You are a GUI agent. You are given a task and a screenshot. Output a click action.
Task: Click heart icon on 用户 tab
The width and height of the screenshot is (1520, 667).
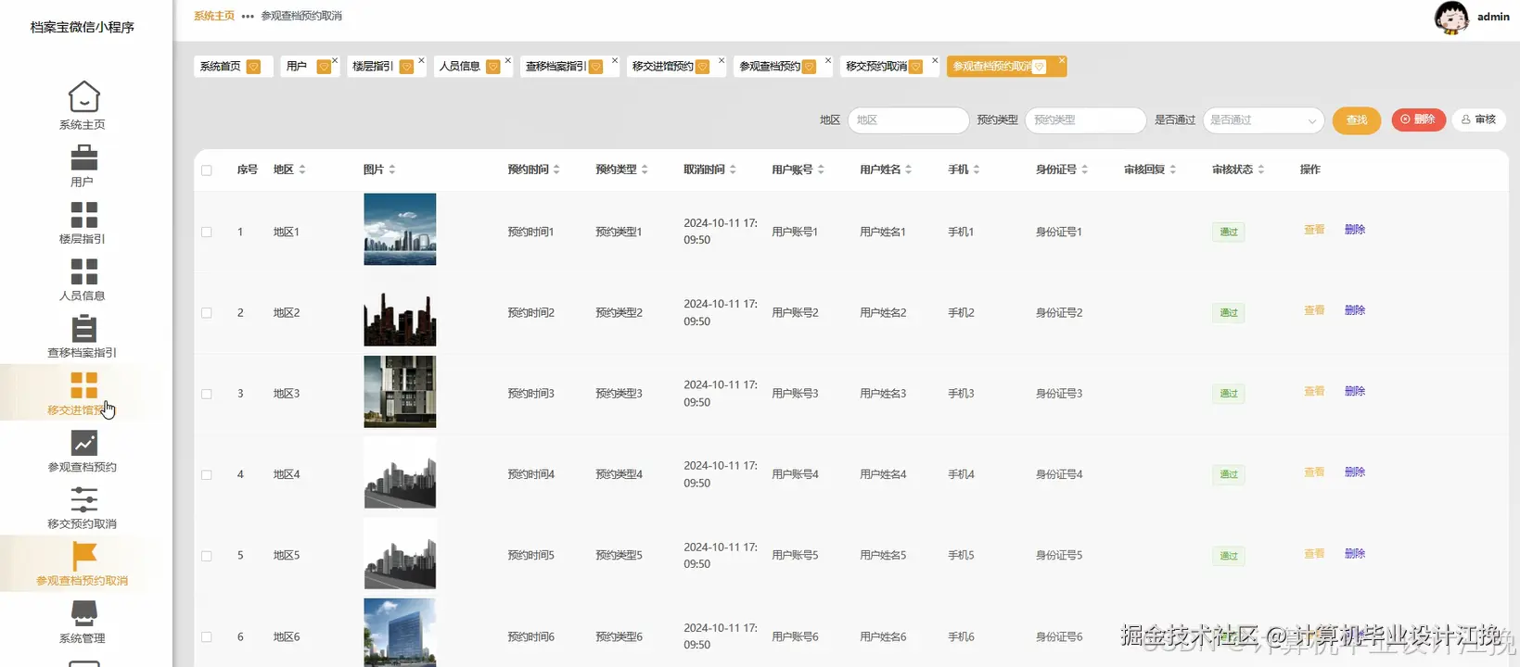324,67
